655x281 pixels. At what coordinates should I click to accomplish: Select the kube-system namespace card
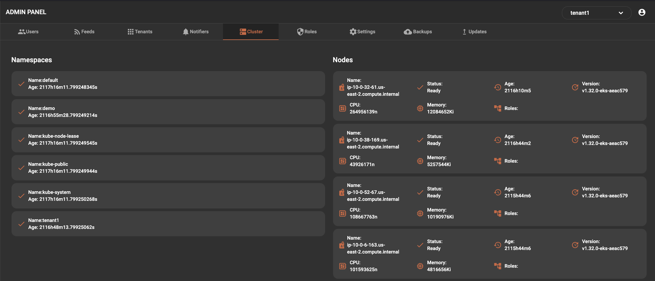pos(168,196)
